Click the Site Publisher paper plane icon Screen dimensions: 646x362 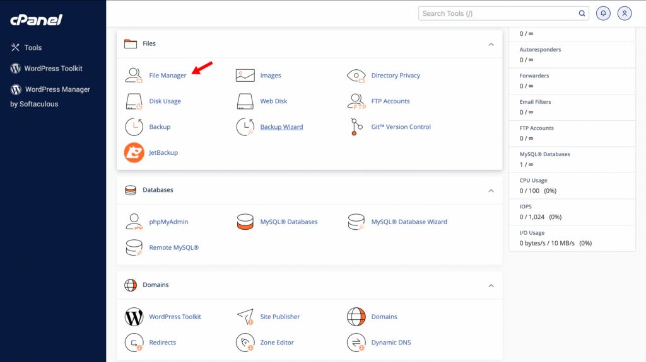pos(245,317)
